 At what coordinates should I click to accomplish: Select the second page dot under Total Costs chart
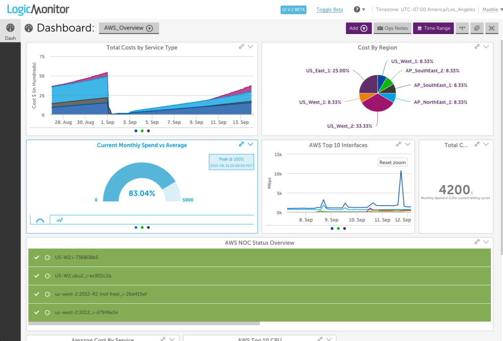click(x=141, y=131)
